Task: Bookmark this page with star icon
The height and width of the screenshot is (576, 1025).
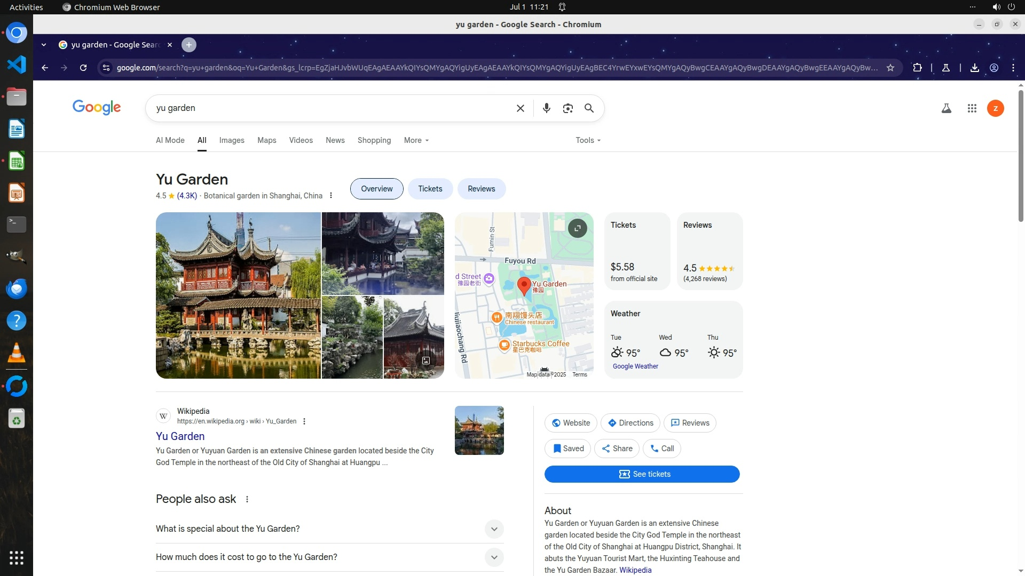Action: click(890, 68)
